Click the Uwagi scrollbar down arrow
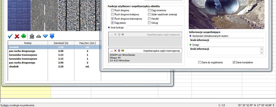This screenshot has height=107, width=276. [262, 53]
